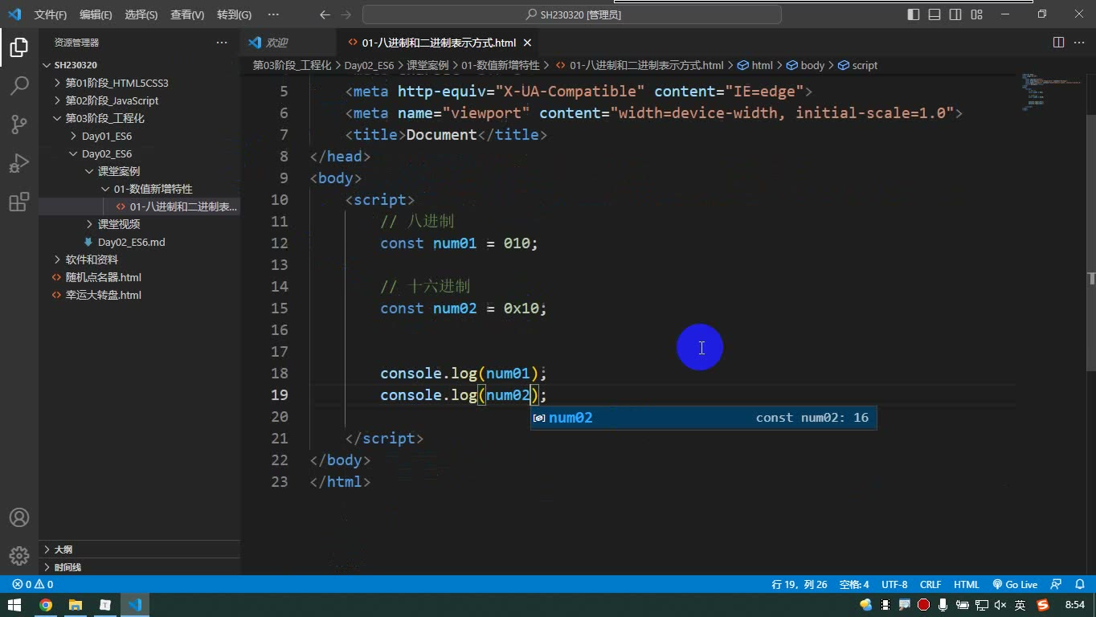Expand the 大纲 outline section
The image size is (1096, 617).
pos(140,550)
